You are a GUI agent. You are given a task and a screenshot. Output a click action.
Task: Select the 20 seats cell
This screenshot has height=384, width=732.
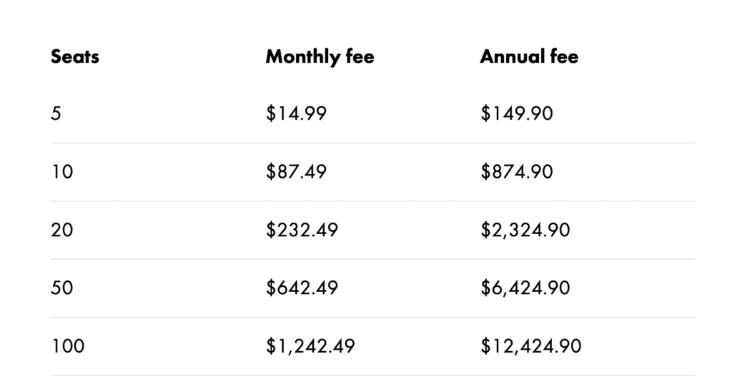(x=63, y=230)
